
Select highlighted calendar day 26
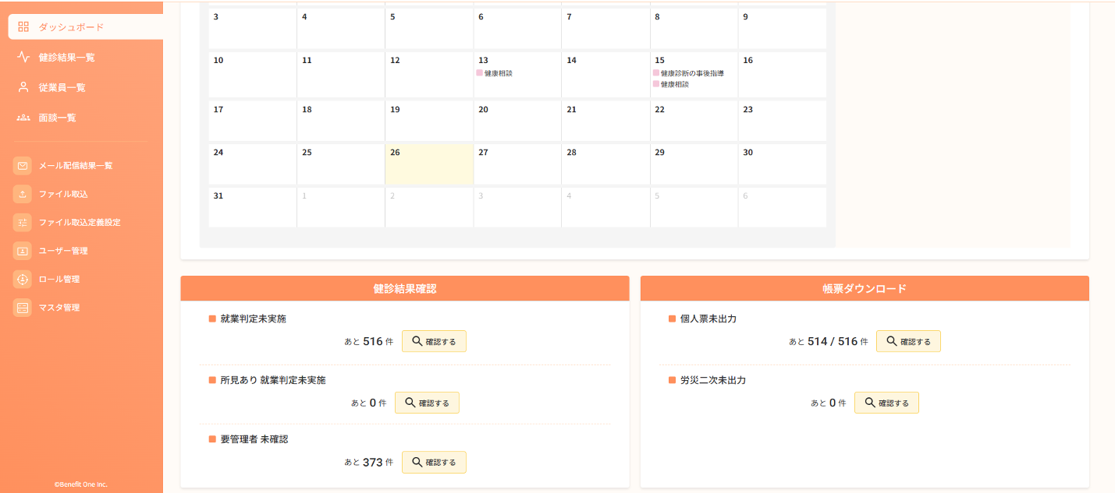(x=429, y=164)
